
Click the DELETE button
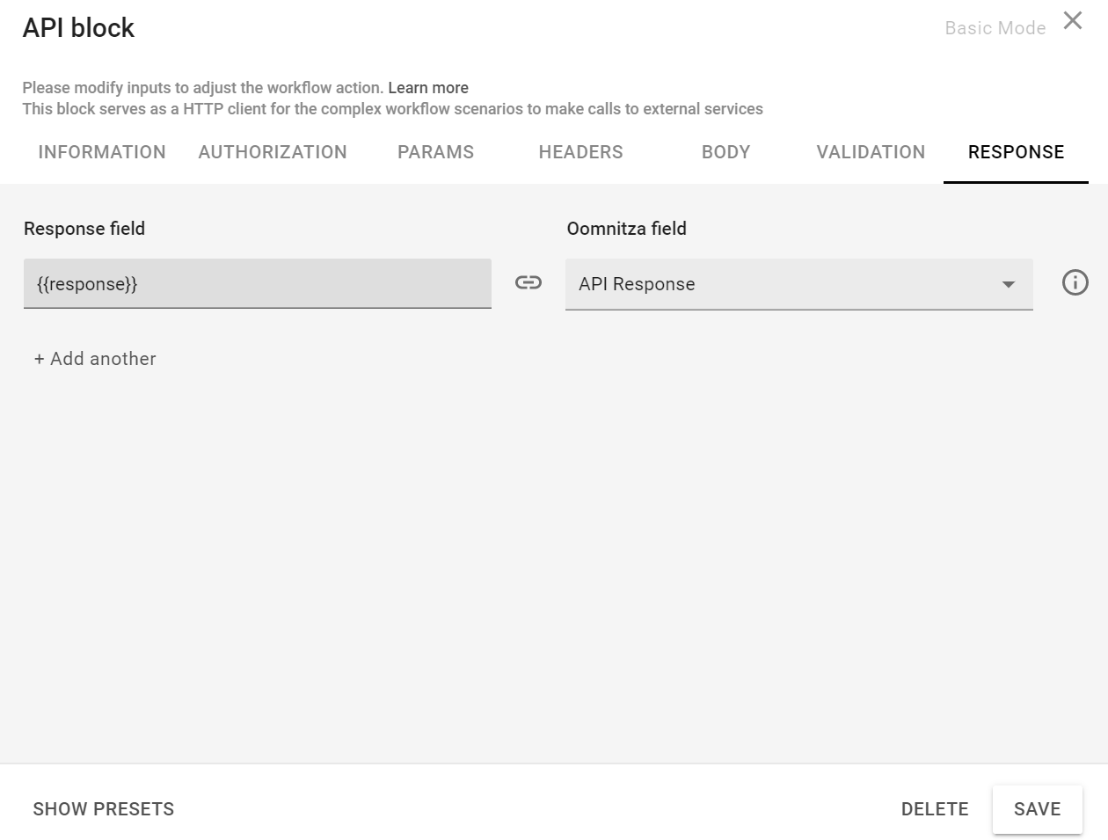point(935,808)
